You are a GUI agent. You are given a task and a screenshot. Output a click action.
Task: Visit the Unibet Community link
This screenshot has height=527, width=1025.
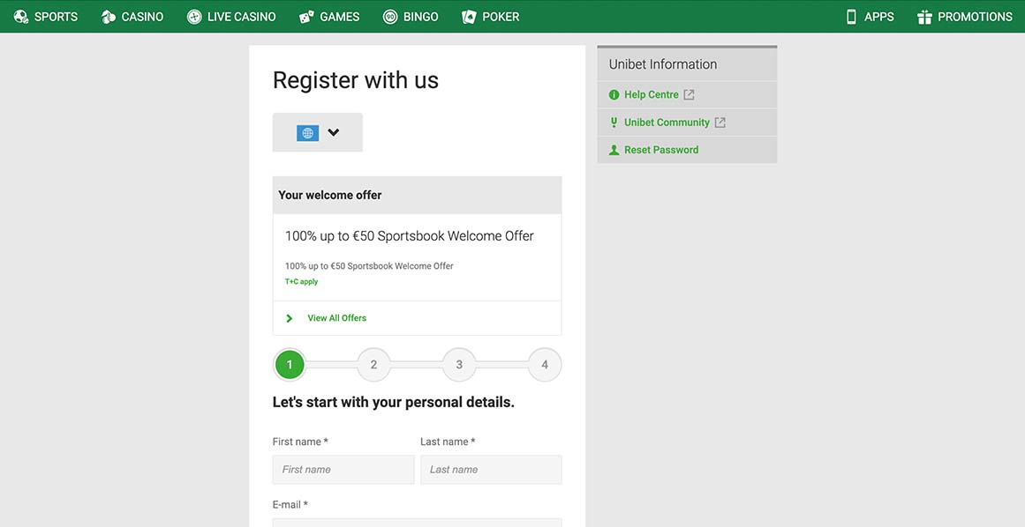(666, 122)
